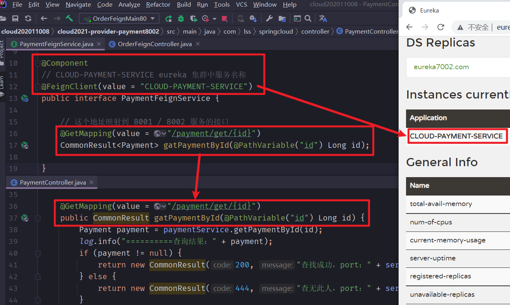Screen dimensions: 510x305
Task: Collapse the fold marker at line 12
Action: [38, 86]
